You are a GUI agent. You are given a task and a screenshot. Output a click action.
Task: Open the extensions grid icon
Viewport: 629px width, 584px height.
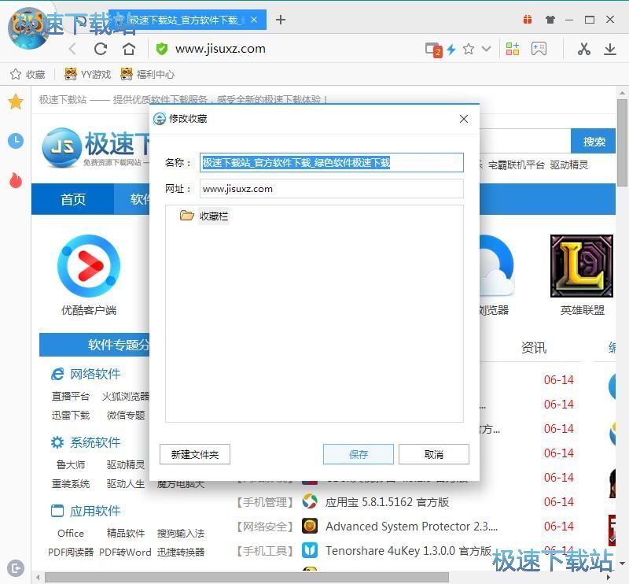[x=513, y=49]
